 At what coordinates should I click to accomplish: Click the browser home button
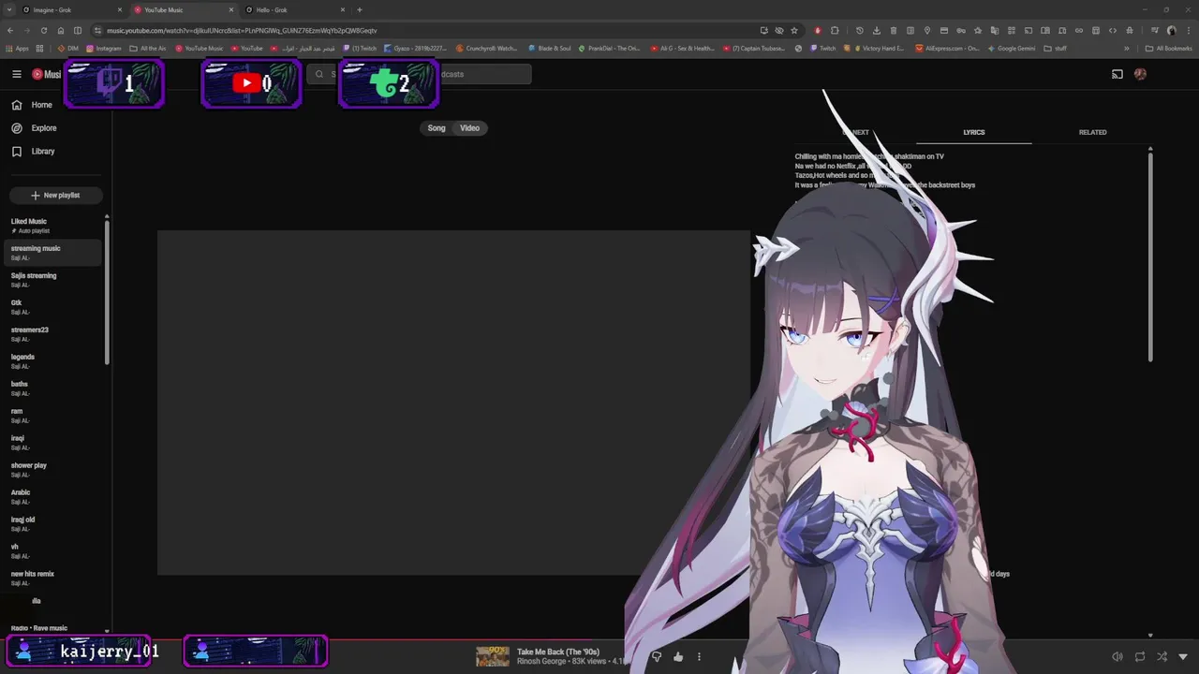[61, 30]
